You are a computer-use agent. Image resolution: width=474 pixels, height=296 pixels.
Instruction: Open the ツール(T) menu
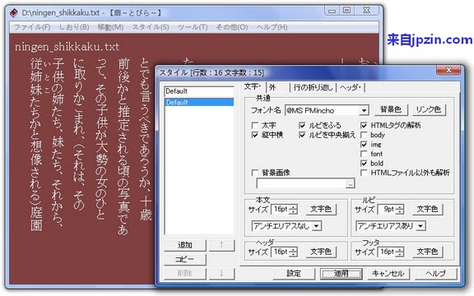tap(193, 27)
